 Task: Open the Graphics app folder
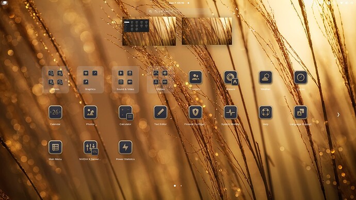[x=90, y=79]
